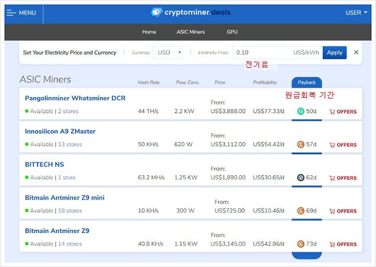Click the coin icon next to 73d payback
Image resolution: width=376 pixels, height=267 pixels.
(x=300, y=243)
